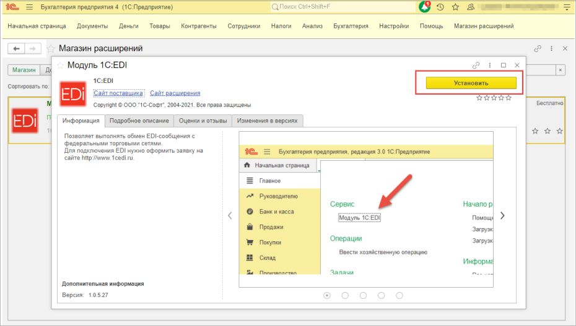The height and width of the screenshot is (326, 576).
Task: Open the 1C main hamburger menu
Action: click(29, 7)
